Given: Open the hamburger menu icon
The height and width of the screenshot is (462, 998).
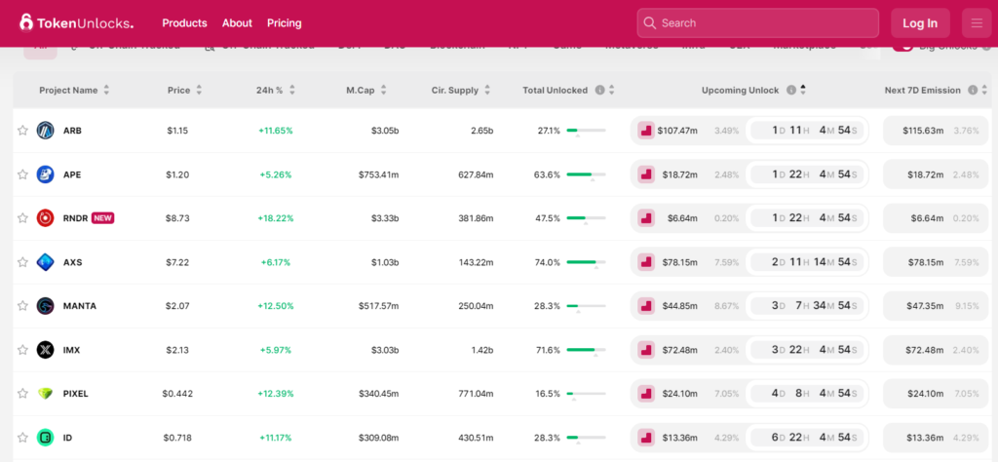Looking at the screenshot, I should [977, 23].
